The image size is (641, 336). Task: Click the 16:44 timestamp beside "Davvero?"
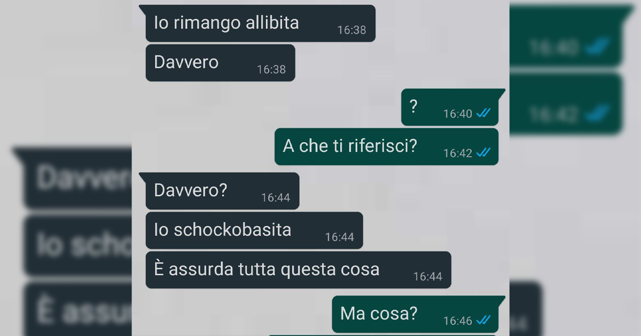click(x=276, y=197)
